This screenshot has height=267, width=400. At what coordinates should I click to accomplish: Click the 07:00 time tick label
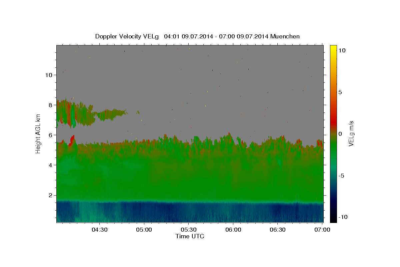[x=322, y=230]
